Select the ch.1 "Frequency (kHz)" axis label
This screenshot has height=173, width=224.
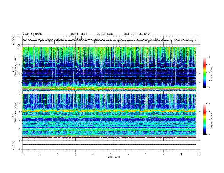16,66
